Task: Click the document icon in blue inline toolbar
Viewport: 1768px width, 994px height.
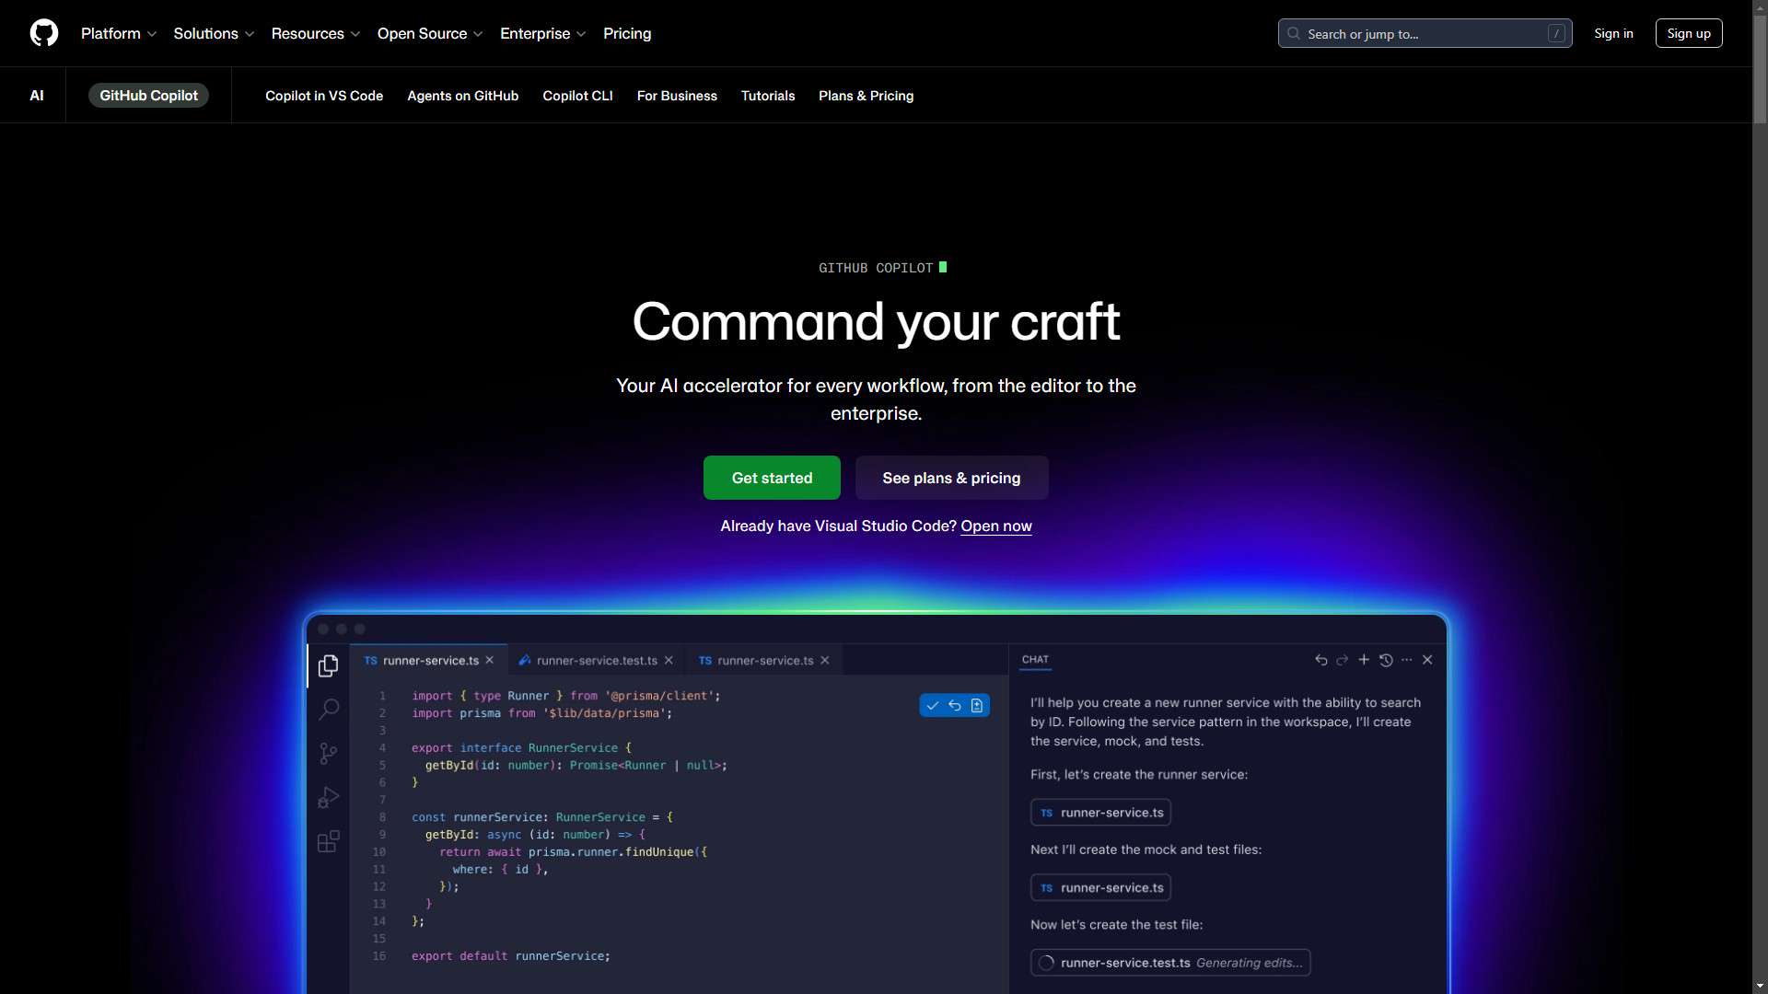Action: click(x=977, y=706)
